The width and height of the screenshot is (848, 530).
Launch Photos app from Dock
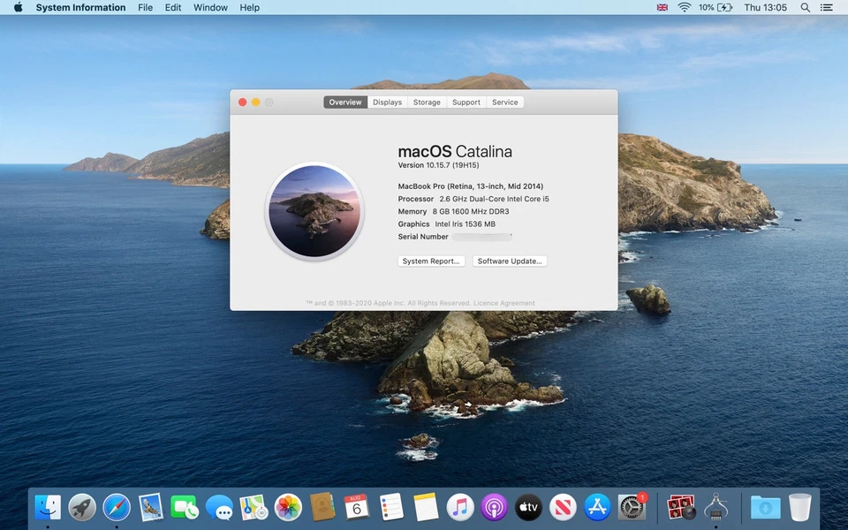(x=288, y=508)
